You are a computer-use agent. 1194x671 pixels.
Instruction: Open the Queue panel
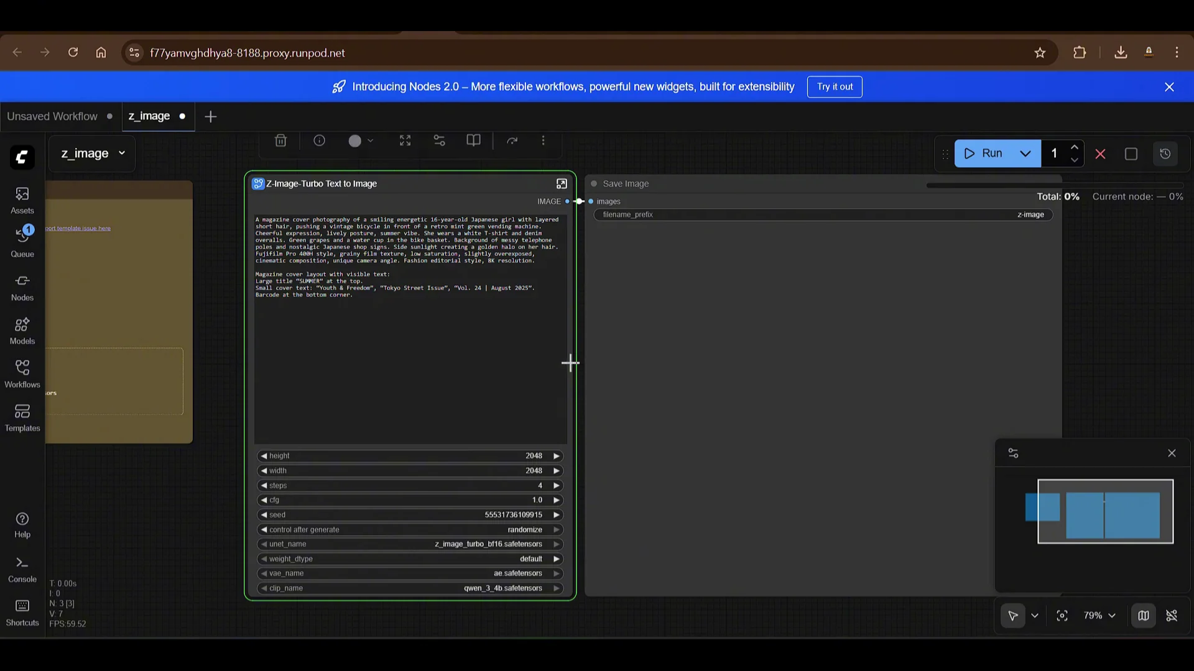tap(22, 242)
